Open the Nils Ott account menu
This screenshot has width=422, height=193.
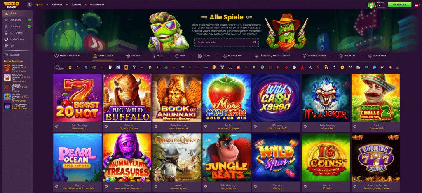(x=380, y=2)
